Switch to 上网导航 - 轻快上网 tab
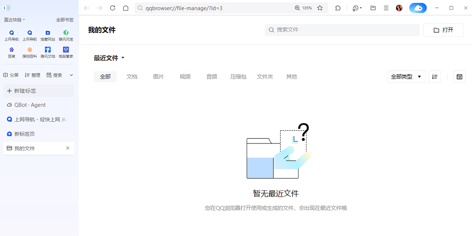The height and width of the screenshot is (236, 472). [39, 120]
